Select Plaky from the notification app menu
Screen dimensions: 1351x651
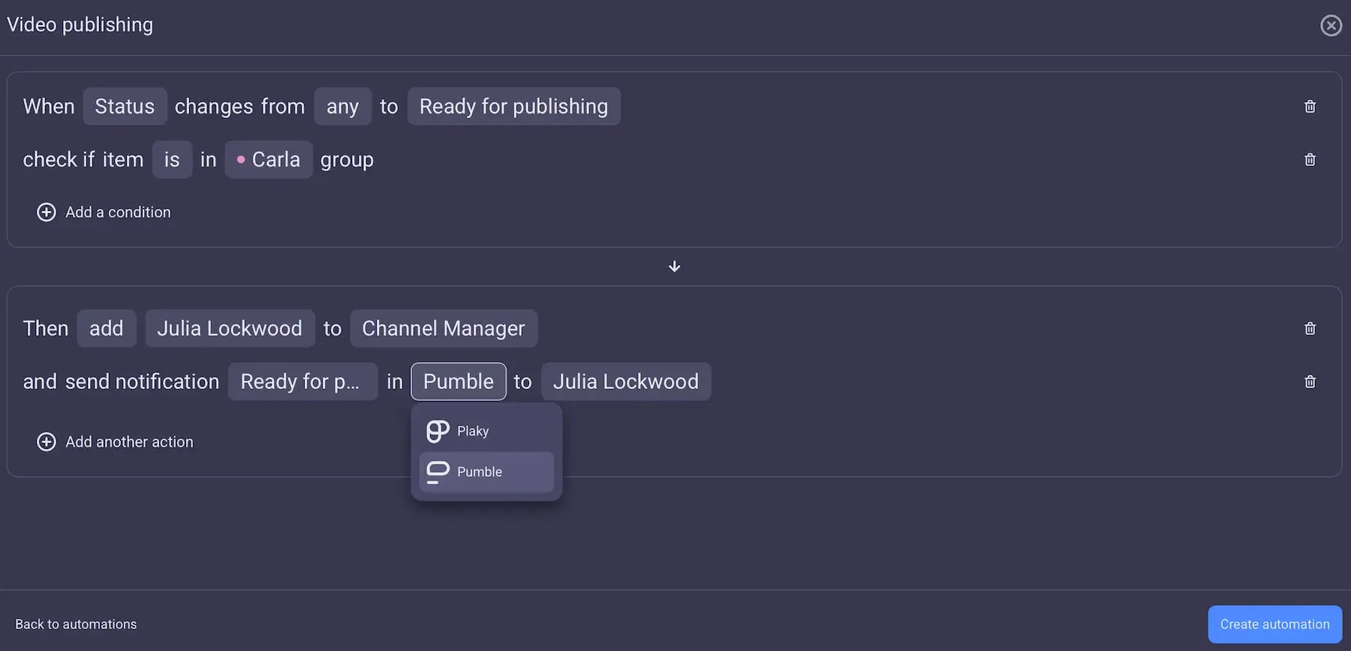tap(486, 431)
